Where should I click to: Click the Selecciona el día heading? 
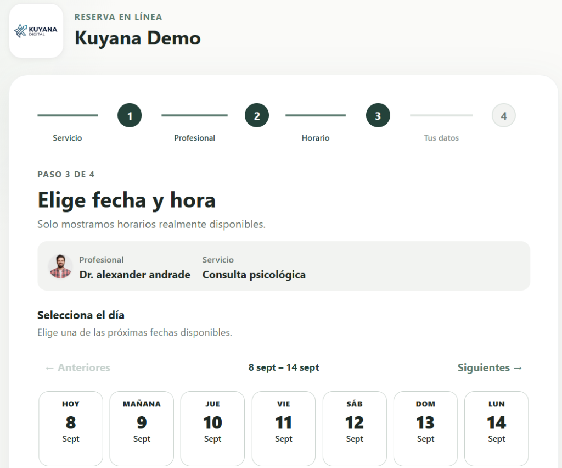tap(81, 315)
